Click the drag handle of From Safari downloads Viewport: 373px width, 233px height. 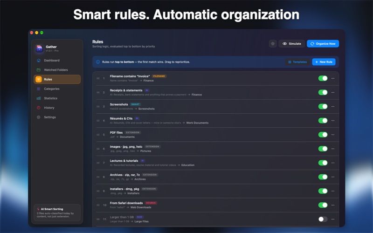coord(98,205)
